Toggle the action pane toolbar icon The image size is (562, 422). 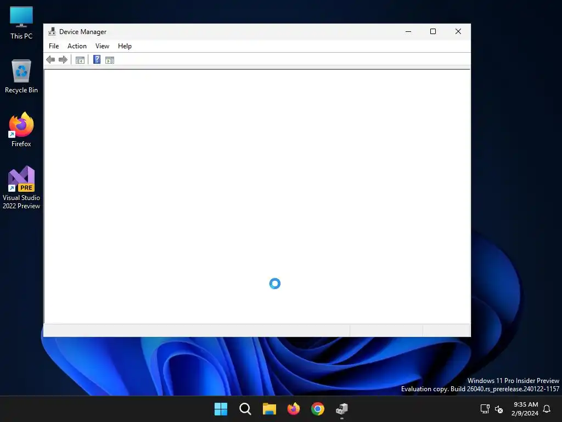tap(110, 60)
